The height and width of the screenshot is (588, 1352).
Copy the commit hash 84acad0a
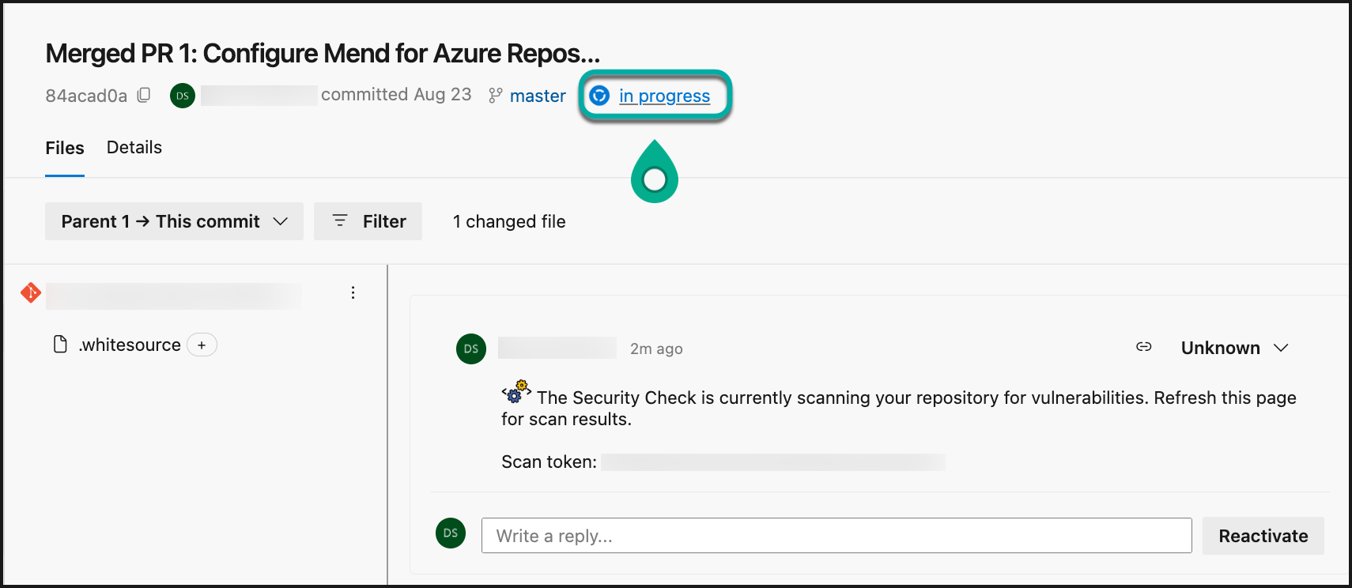point(144,95)
